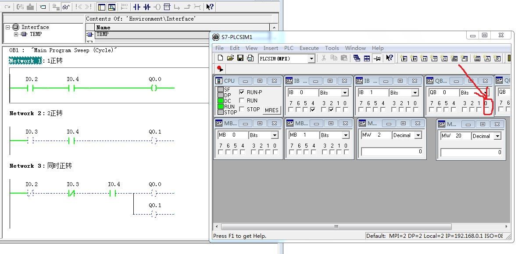Click the MW 2 value field
This screenshot has height=254, width=518.
click(392, 152)
